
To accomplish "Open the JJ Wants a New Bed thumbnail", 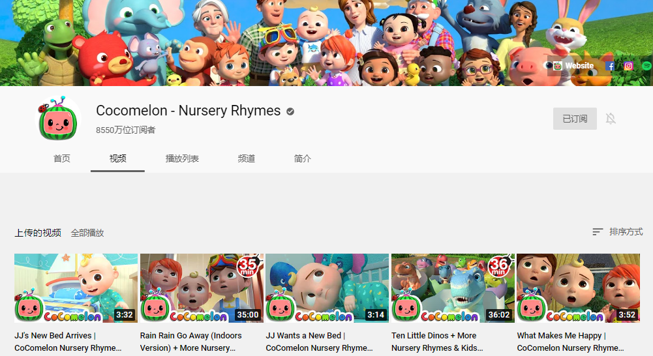I will [x=327, y=288].
